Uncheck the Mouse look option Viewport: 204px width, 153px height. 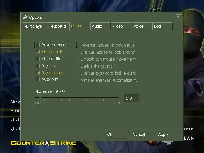click(38, 52)
